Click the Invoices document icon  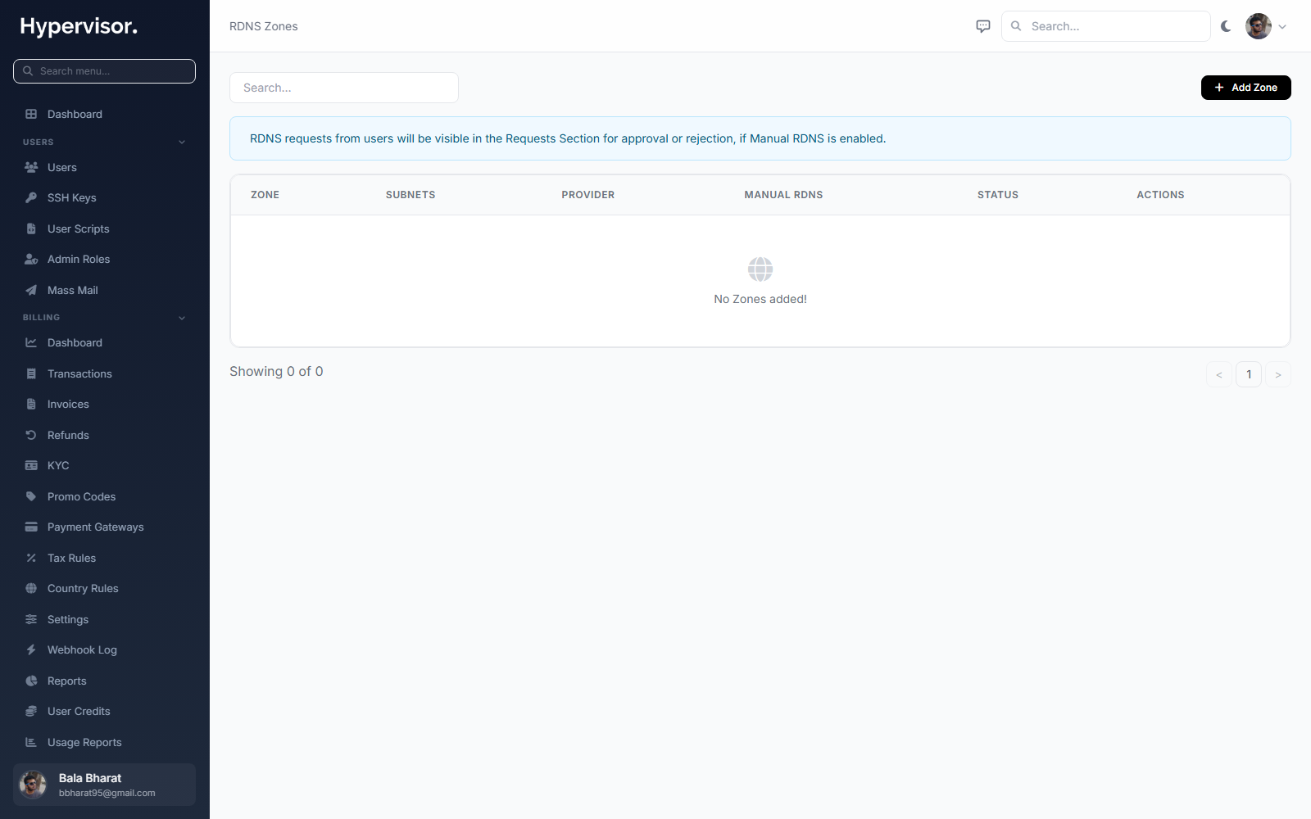coord(31,404)
